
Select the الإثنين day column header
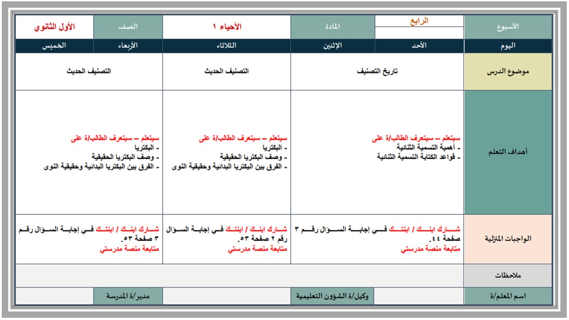coord(333,46)
